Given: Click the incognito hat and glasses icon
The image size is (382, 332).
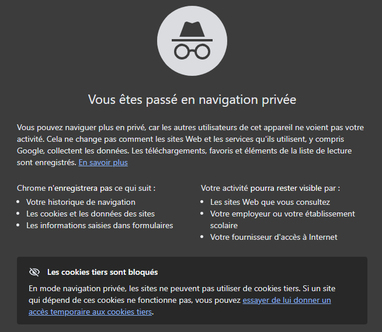Looking at the screenshot, I should (192, 40).
